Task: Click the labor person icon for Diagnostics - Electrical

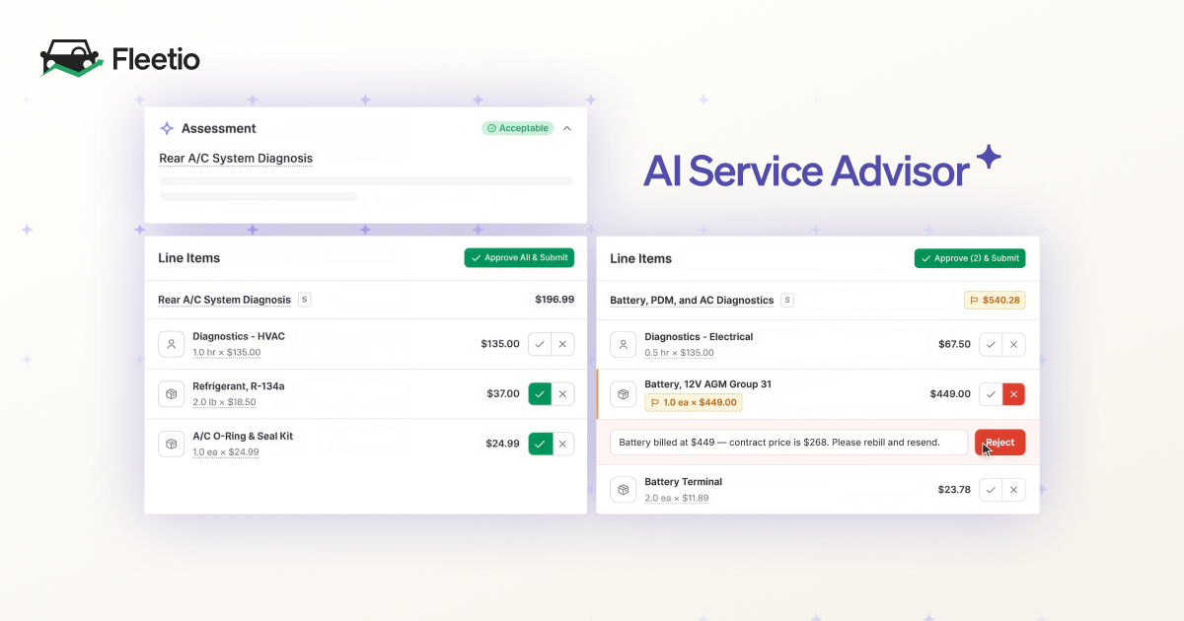Action: 623,345
